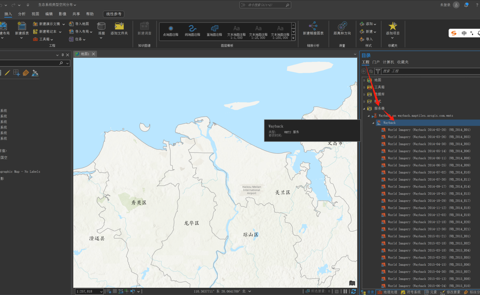Viewport: 480px width, 295px height.
Task: Open the 距离和方向 measurement tool
Action: pyautogui.click(x=342, y=27)
